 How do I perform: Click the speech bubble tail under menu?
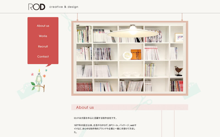point(49,65)
